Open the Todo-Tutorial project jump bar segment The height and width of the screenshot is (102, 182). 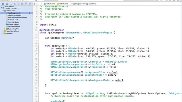(49, 4)
